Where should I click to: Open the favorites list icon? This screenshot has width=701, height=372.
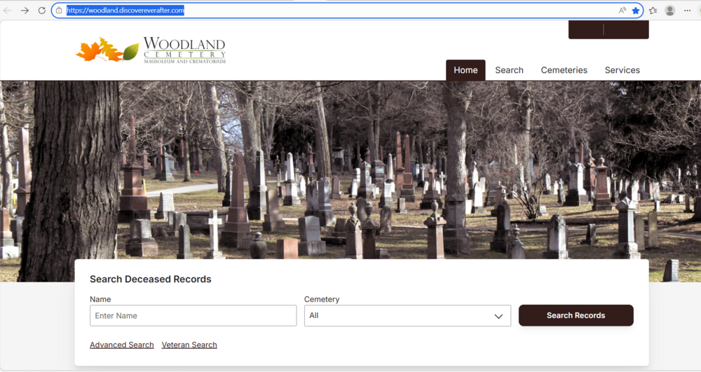click(x=653, y=11)
